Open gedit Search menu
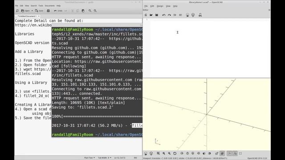The height and width of the screenshot is (160, 285). click(34, 6)
